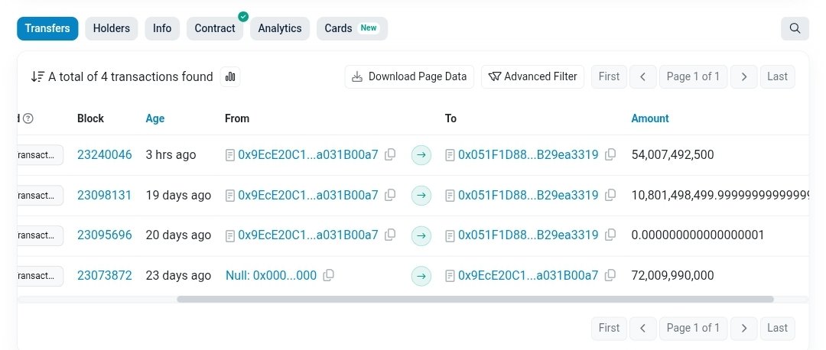Click the 19 days ago age cell
The height and width of the screenshot is (350, 826).
pos(178,196)
